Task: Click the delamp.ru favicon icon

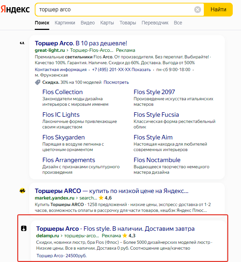Action: (x=24, y=228)
